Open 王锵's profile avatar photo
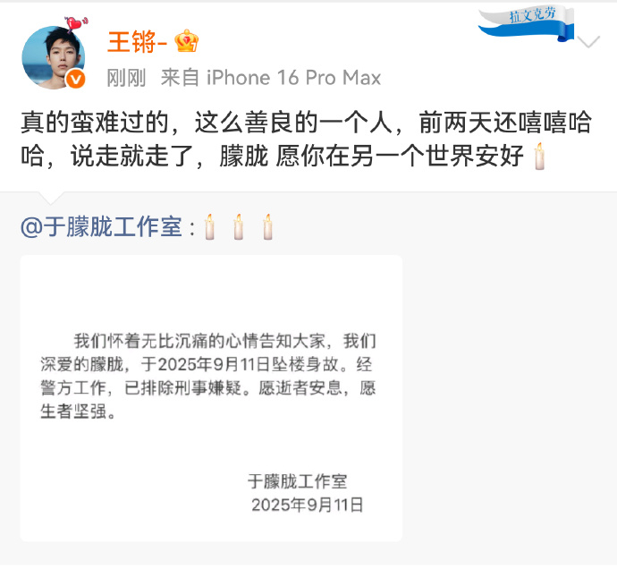The height and width of the screenshot is (577, 617). (x=53, y=57)
